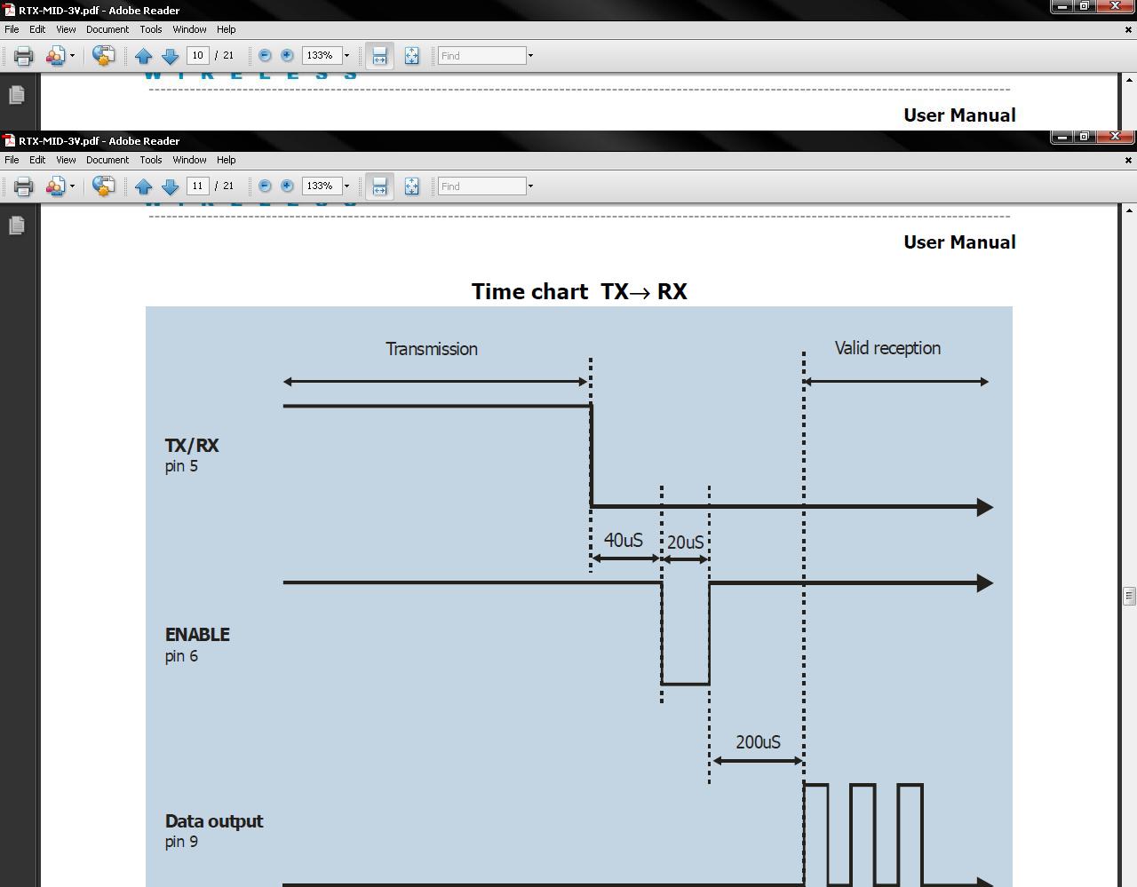The height and width of the screenshot is (887, 1137).
Task: Zoom out using minus icon in front window
Action: point(265,186)
